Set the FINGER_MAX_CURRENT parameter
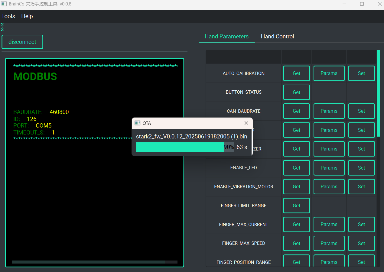Image resolution: width=384 pixels, height=272 pixels. point(361,225)
